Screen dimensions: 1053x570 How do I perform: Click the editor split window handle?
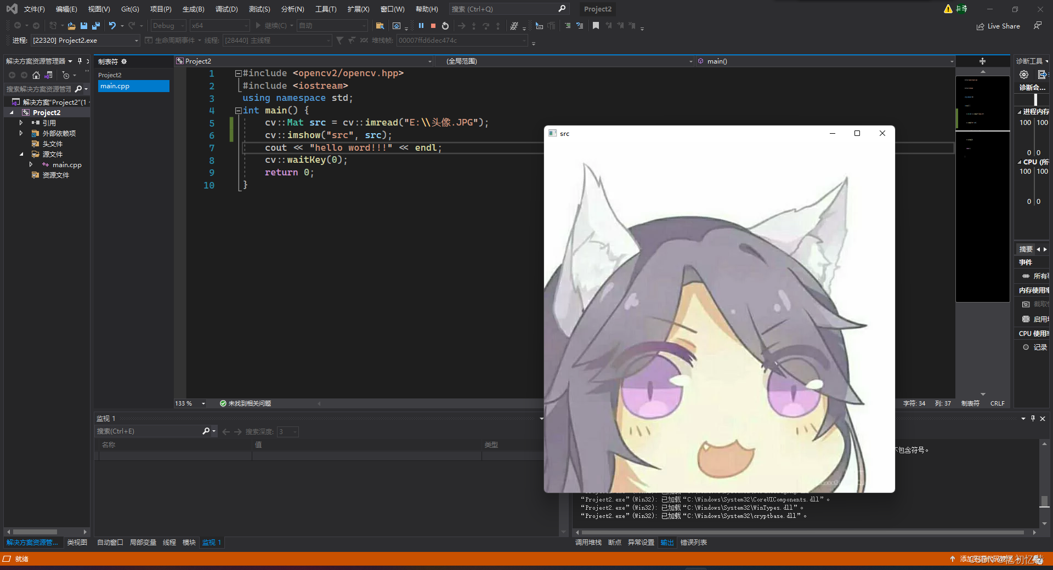[x=982, y=61]
